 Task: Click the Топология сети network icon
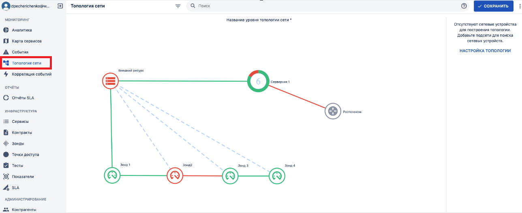[x=6, y=63]
